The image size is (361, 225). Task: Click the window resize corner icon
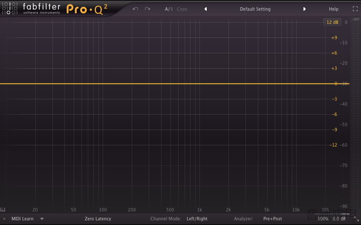[356, 219]
